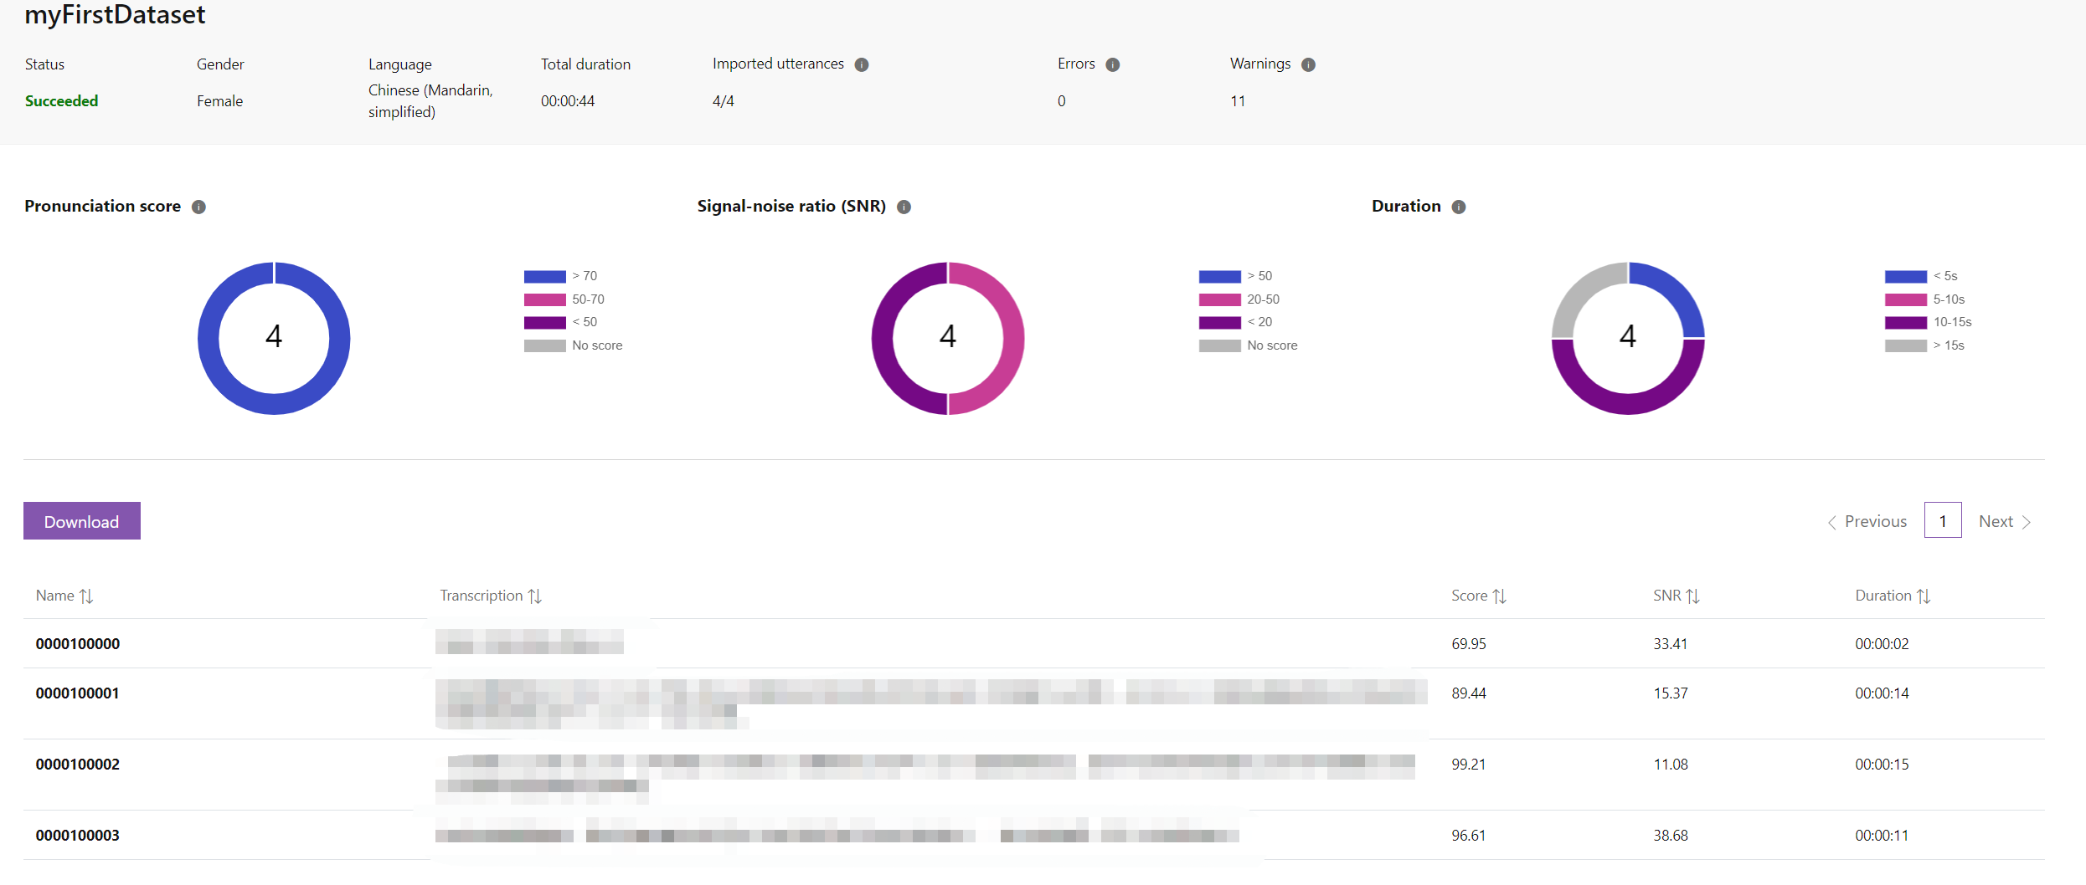Open utterance 0000100000 row
Viewport: 2086px width, 885px height.
click(x=78, y=644)
